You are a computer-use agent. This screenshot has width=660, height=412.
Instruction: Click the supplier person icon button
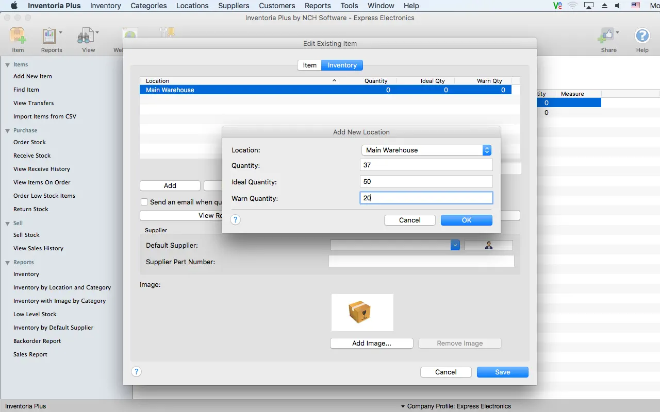(489, 246)
